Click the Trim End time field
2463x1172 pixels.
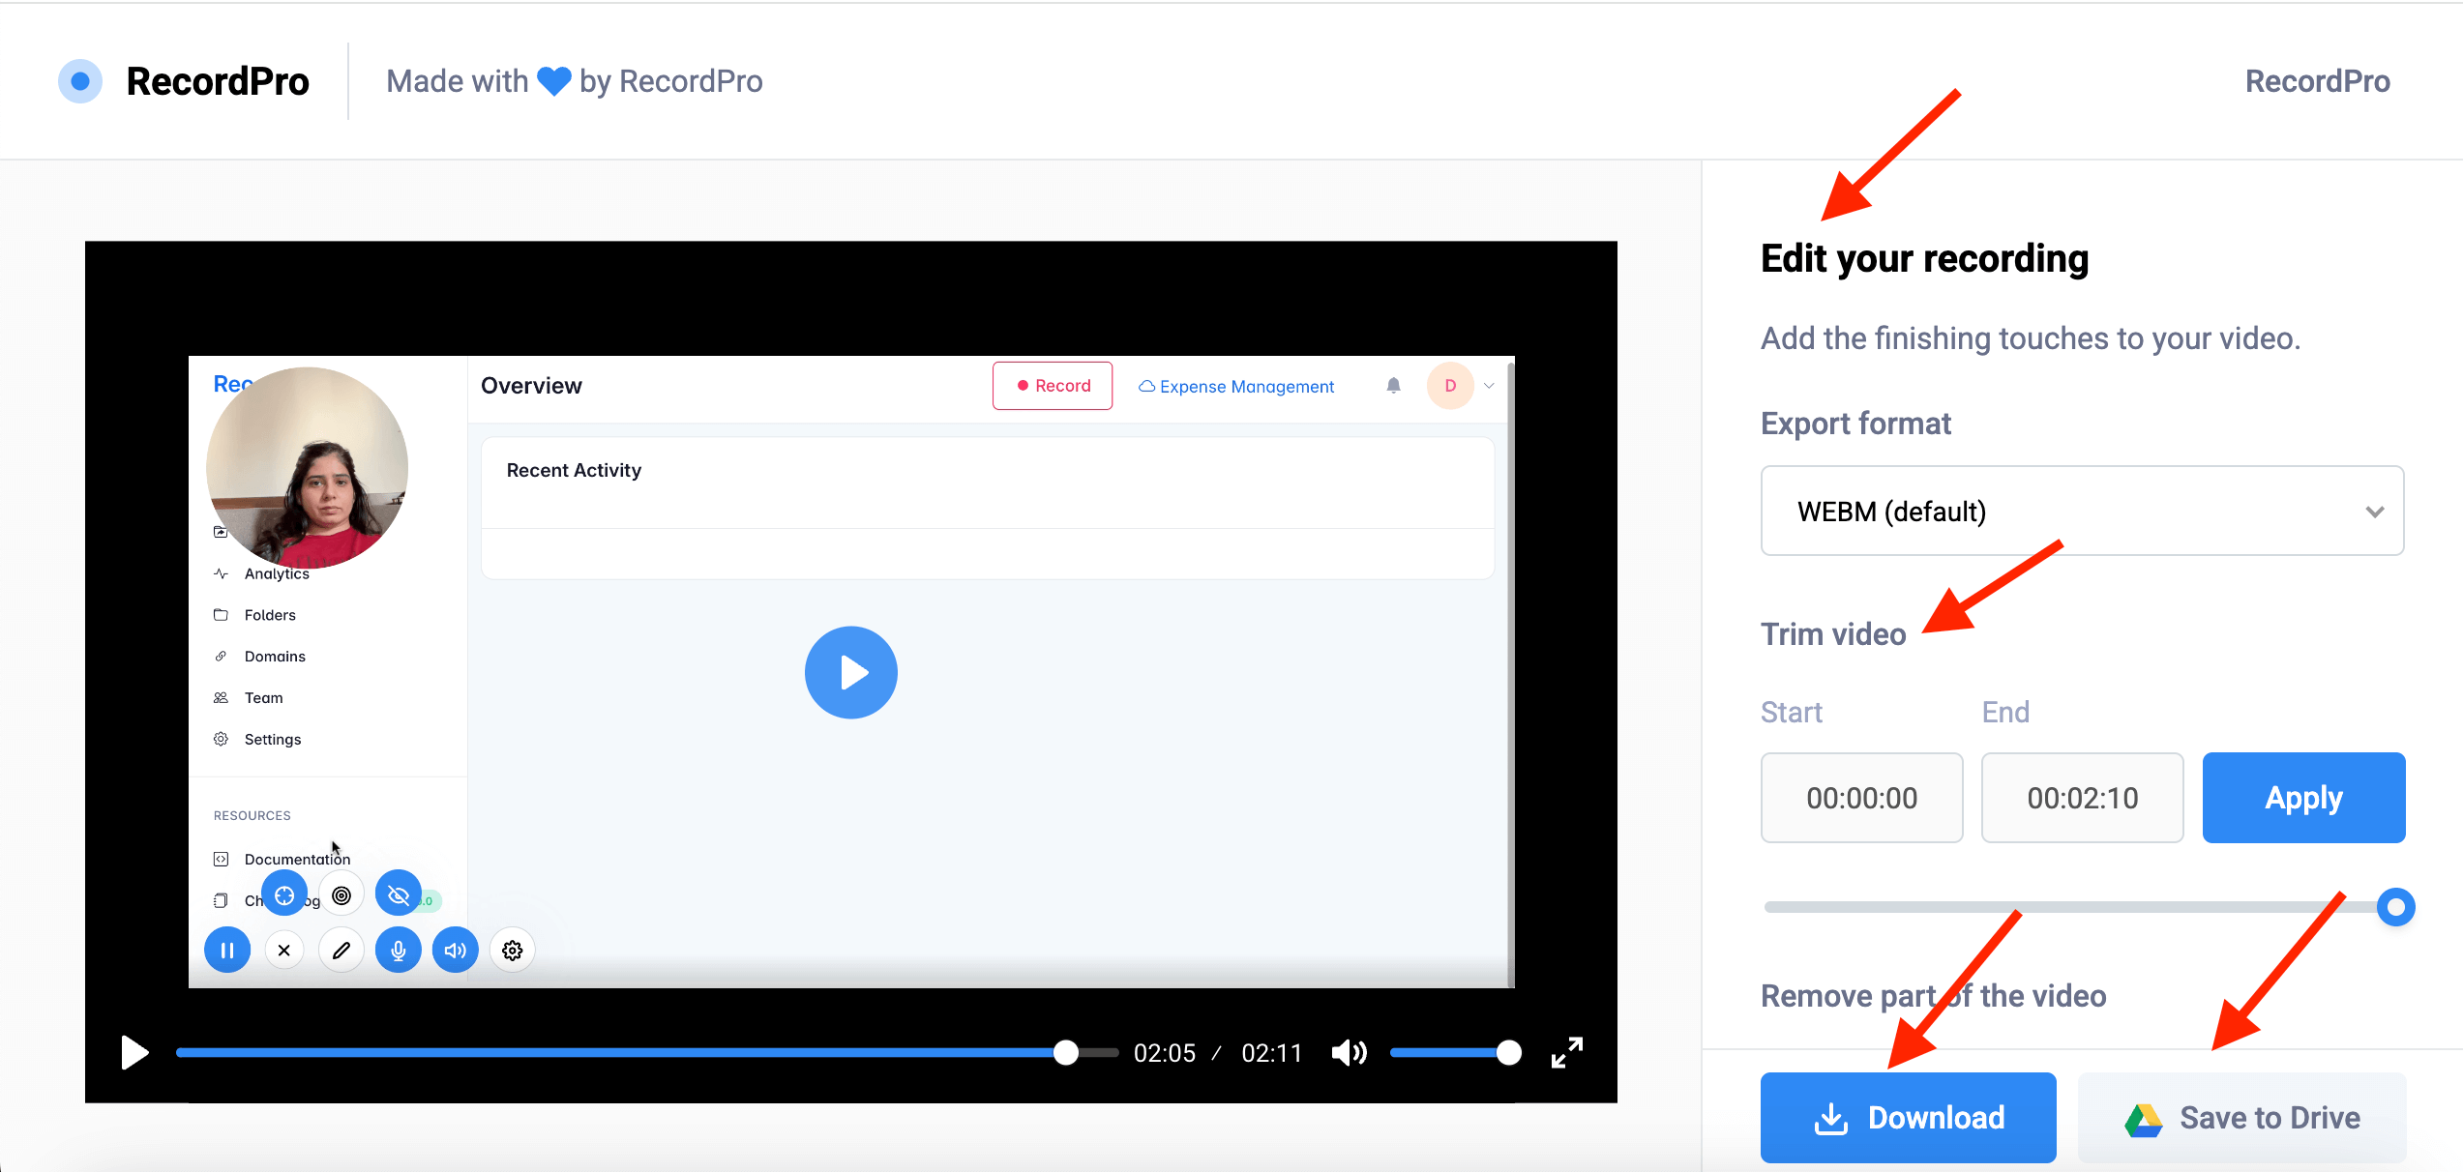(x=2082, y=798)
